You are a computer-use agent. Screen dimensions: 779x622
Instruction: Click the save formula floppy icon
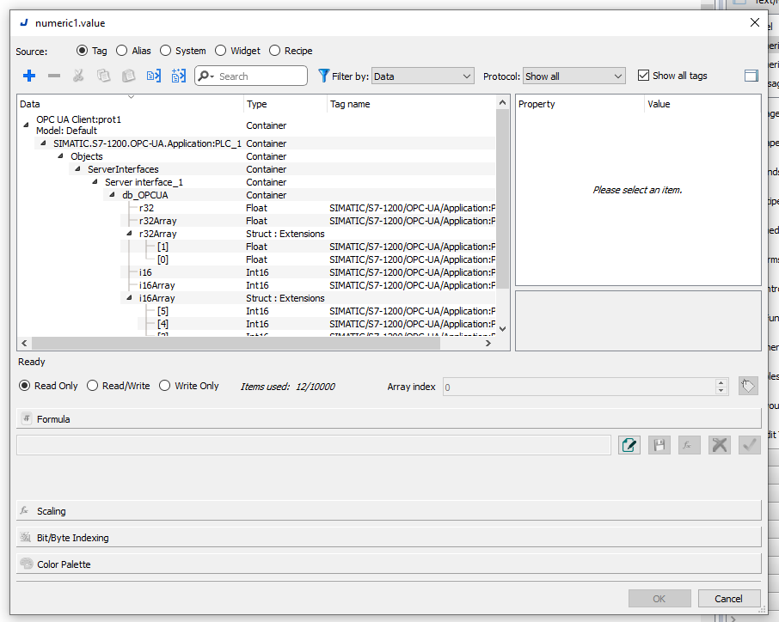click(659, 445)
